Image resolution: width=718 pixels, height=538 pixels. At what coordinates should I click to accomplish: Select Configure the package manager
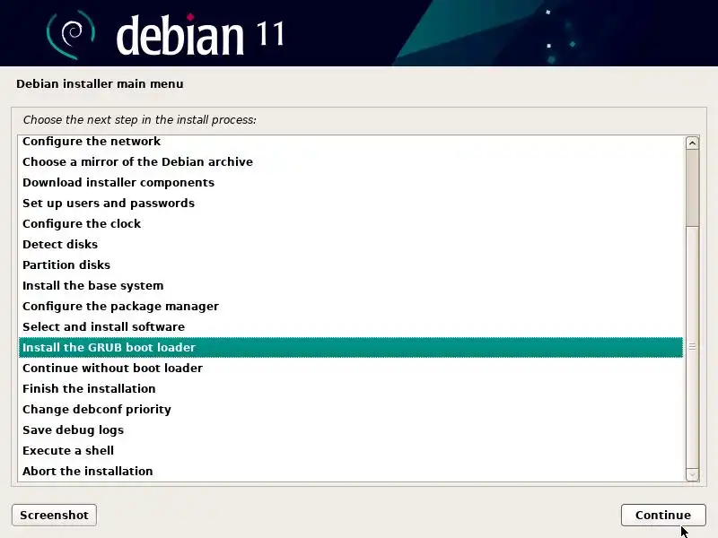tap(351, 306)
